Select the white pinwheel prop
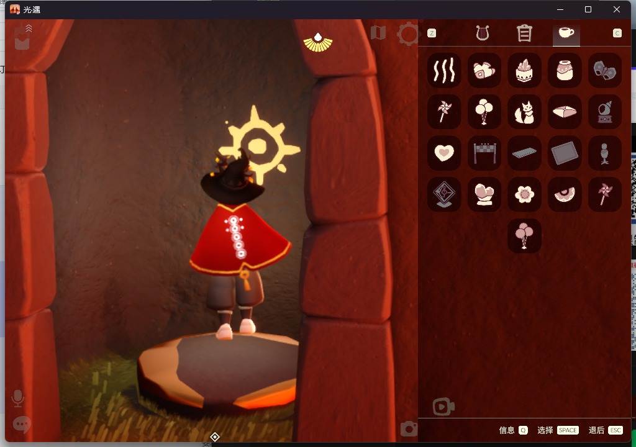Screen dimensions: 636x447 [x=444, y=112]
